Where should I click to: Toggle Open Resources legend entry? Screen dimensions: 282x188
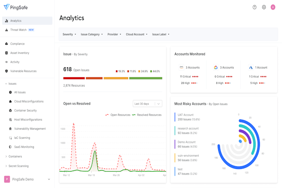pyautogui.click(x=118, y=115)
